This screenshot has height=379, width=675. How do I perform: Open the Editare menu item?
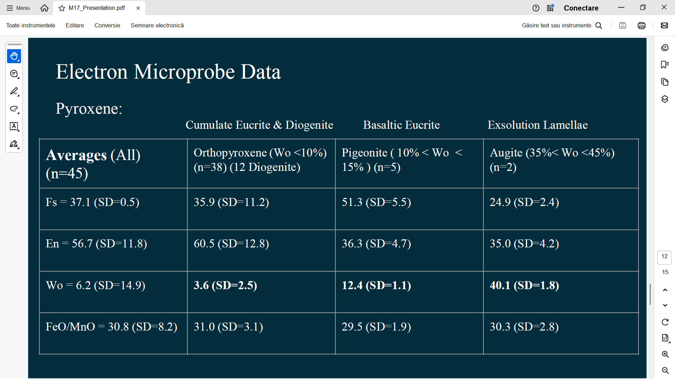pyautogui.click(x=75, y=25)
